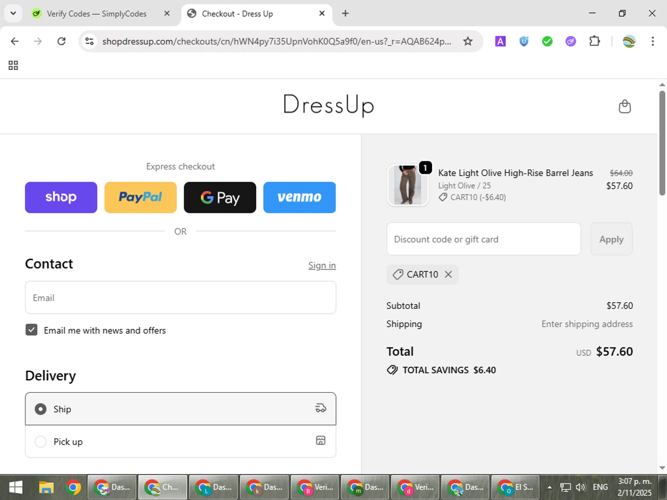Choose Venmo express checkout
The width and height of the screenshot is (667, 500).
(299, 197)
